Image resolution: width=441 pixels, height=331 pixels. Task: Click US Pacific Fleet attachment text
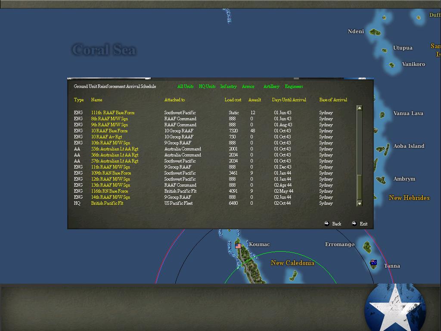pos(179,203)
